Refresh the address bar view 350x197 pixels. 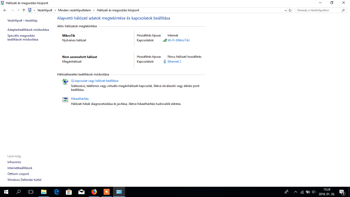coord(290,10)
